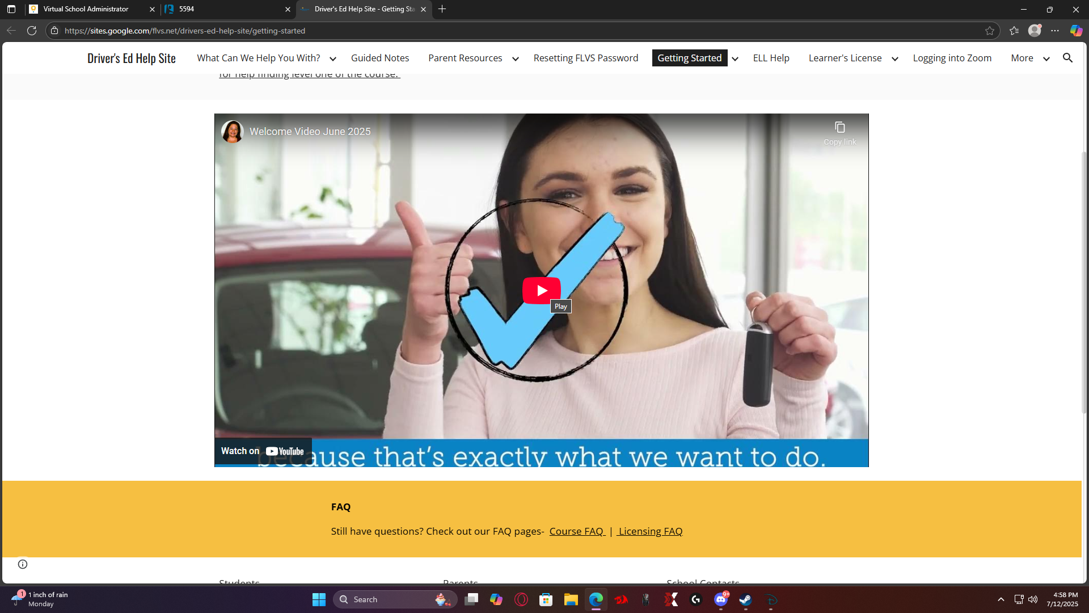
Task: Go to ELL Help page
Action: [771, 58]
